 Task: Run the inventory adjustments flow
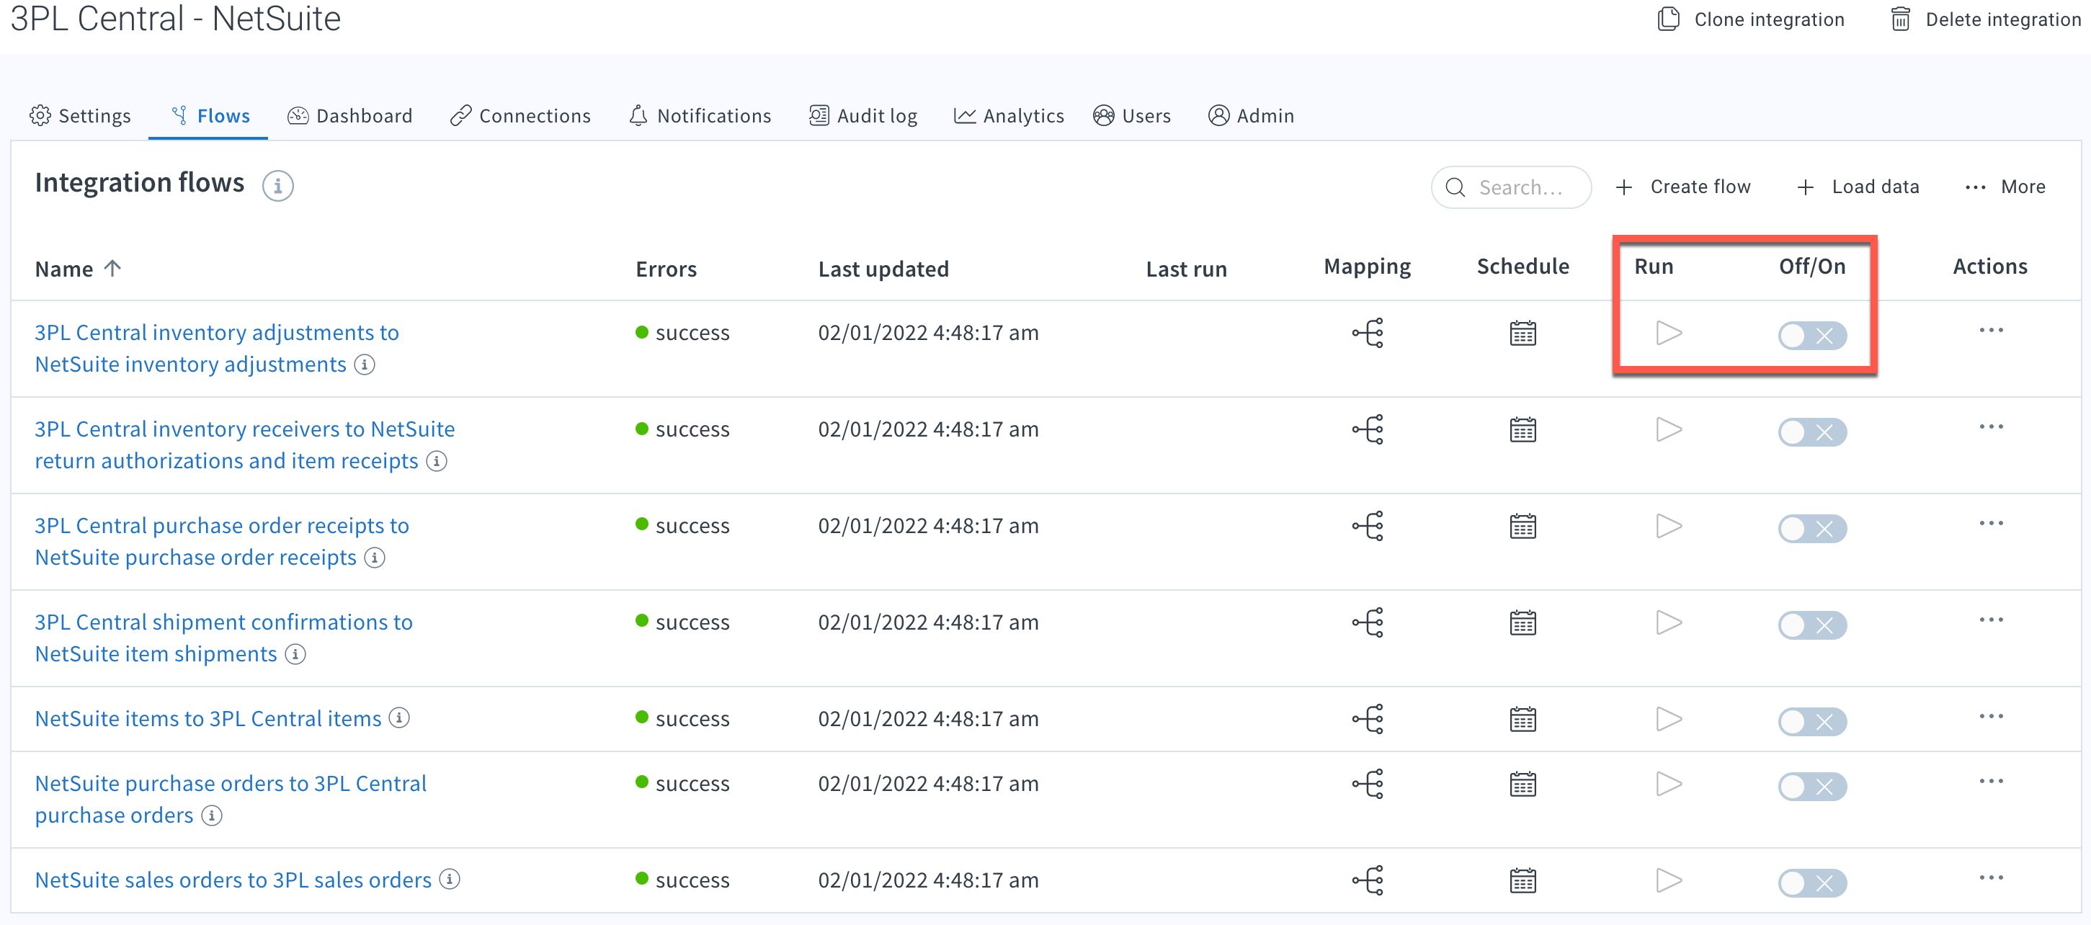[1668, 333]
